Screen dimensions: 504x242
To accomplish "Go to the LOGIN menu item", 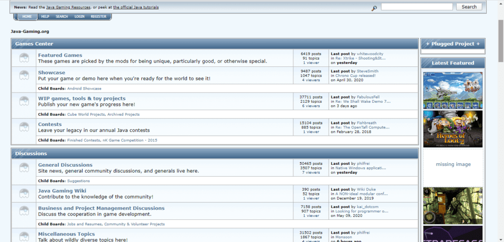I will [x=79, y=16].
